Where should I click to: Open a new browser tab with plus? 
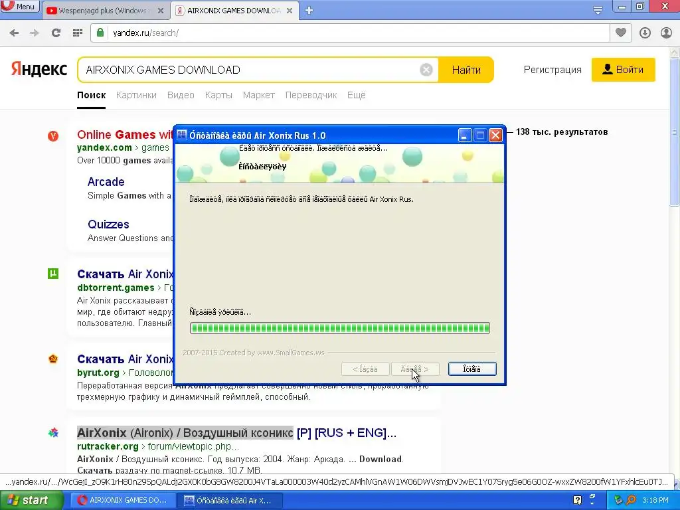point(309,11)
